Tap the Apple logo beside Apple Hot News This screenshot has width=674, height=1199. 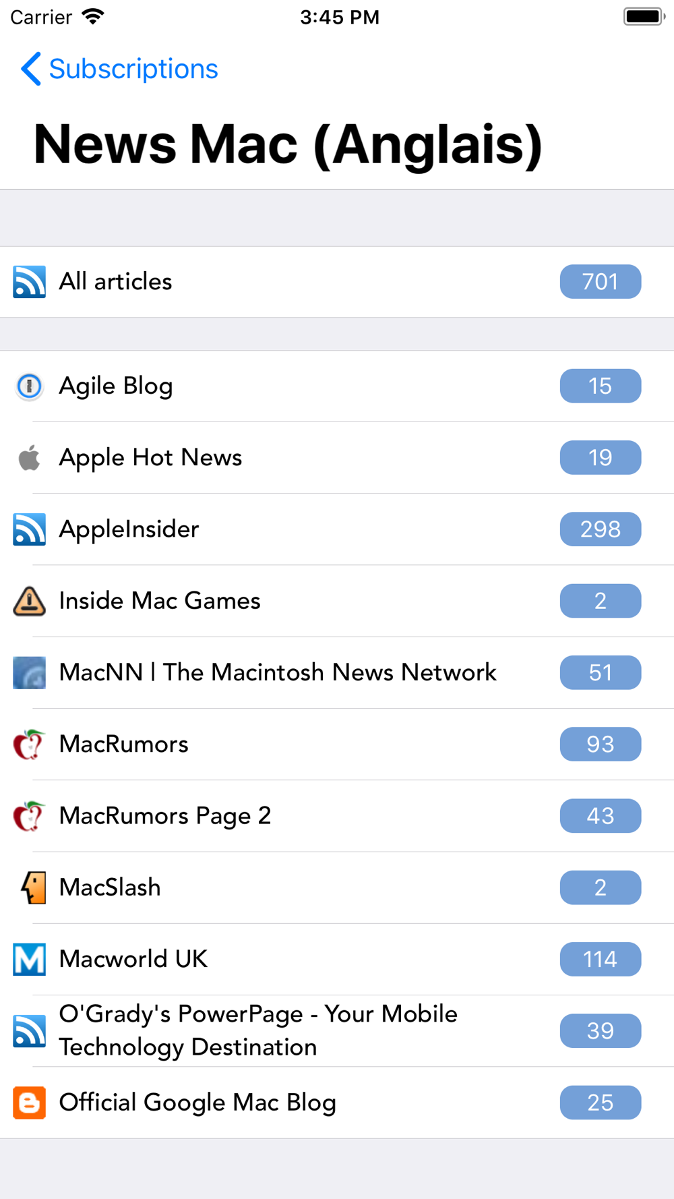click(29, 458)
